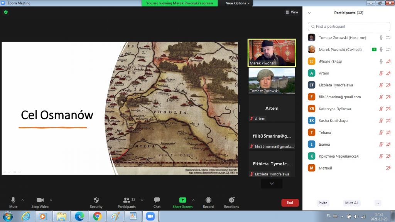395x222 pixels.
Task: Start recording with the Record icon
Action: (208, 200)
